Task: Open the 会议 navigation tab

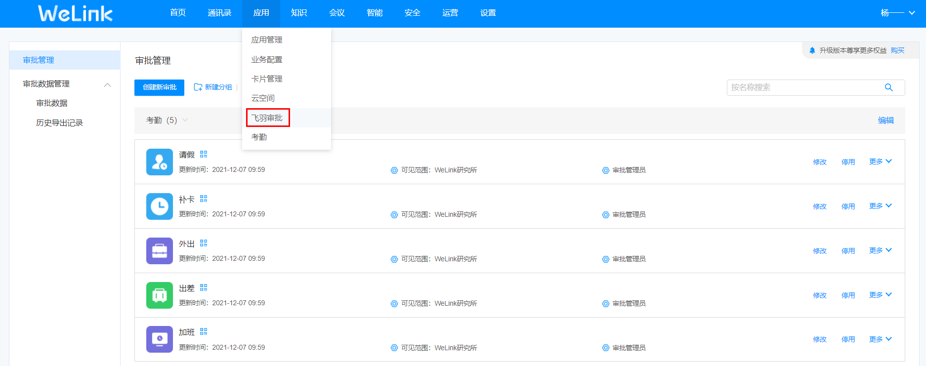Action: click(337, 13)
